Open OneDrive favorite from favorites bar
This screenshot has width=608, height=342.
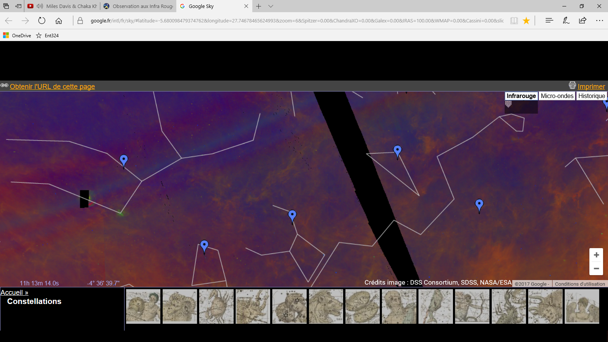click(x=17, y=35)
